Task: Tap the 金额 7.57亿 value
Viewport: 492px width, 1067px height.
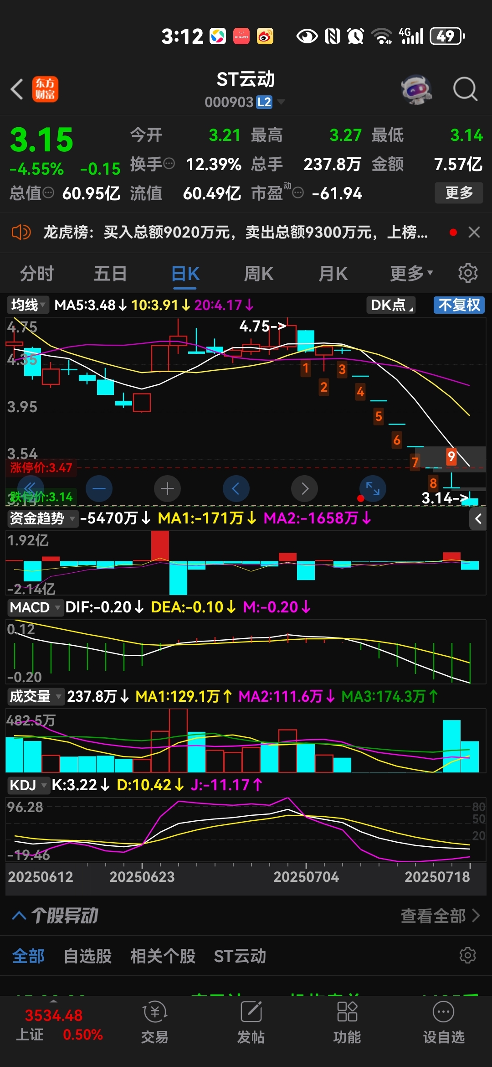Action: 458,164
